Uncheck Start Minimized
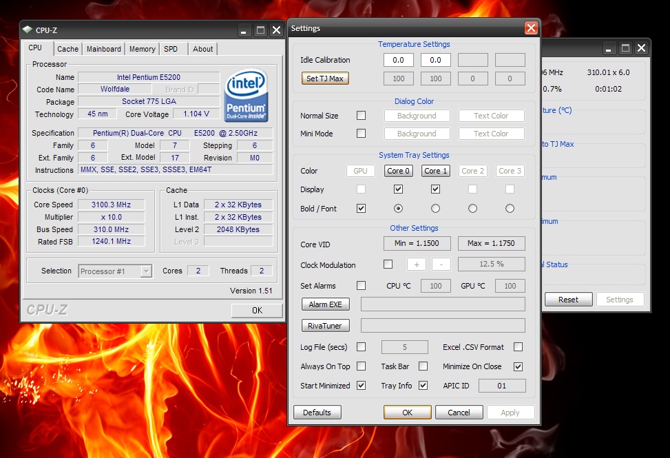This screenshot has width=670, height=458. pyautogui.click(x=361, y=386)
